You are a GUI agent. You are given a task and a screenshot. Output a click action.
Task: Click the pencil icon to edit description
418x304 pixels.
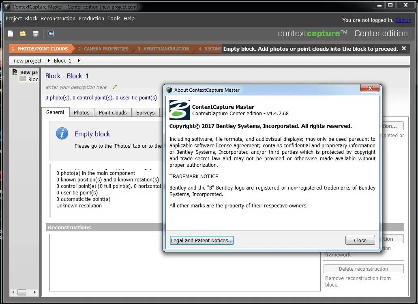(115, 87)
